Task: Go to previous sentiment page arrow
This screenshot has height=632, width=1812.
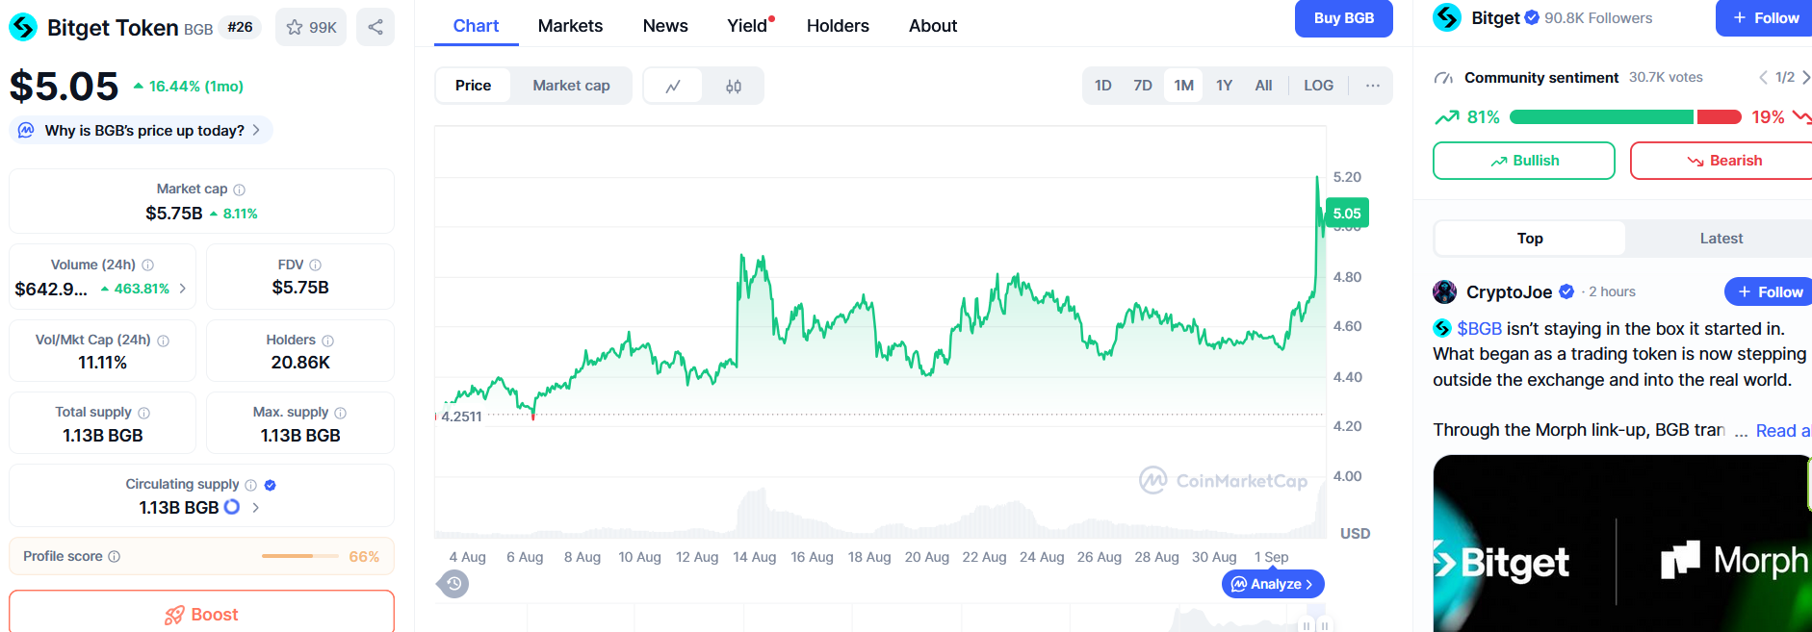Action: point(1763,77)
